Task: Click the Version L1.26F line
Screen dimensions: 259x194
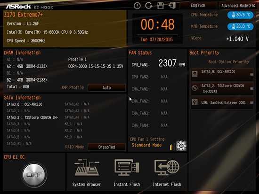Action: click(23, 23)
